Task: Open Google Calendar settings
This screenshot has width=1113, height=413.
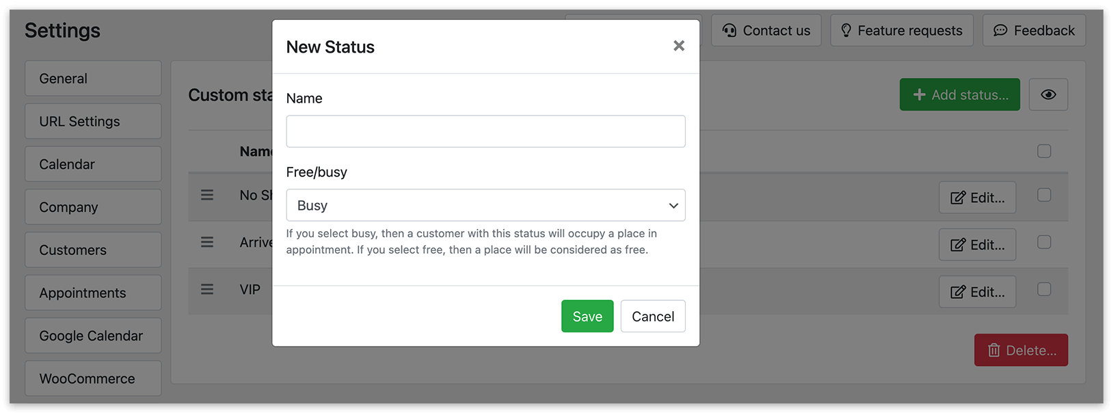Action: [93, 336]
